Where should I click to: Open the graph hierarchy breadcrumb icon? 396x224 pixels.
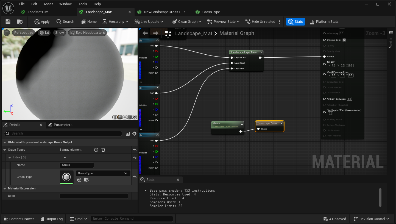click(x=168, y=33)
